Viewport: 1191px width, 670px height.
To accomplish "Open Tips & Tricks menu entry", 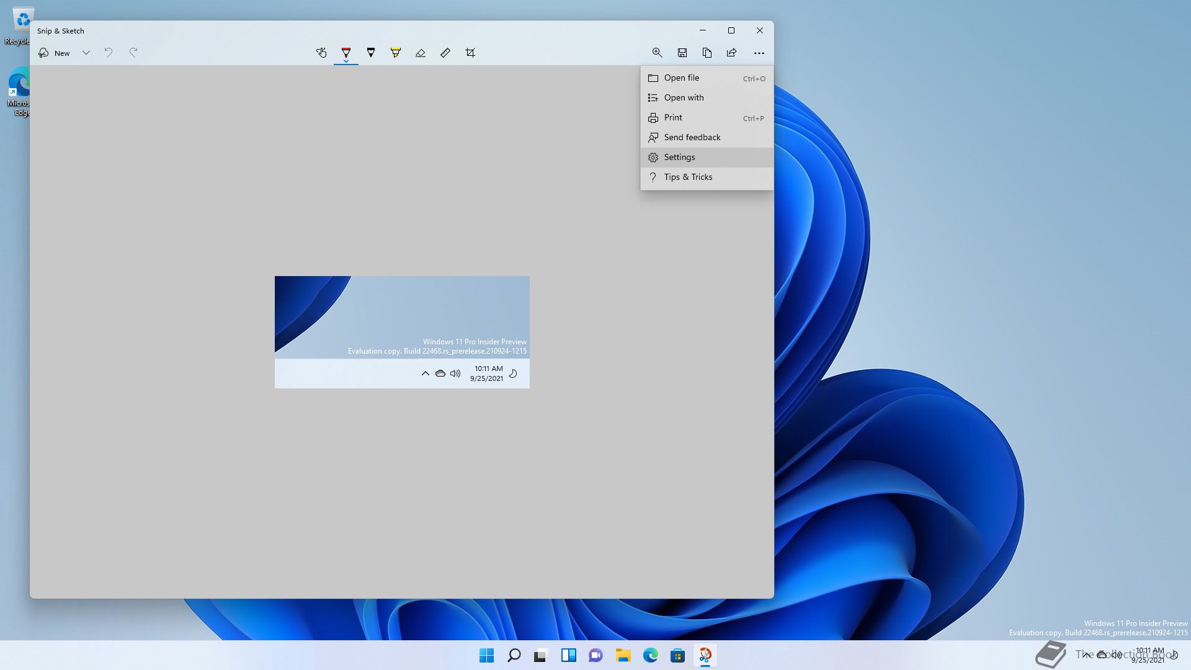I will 707,177.
